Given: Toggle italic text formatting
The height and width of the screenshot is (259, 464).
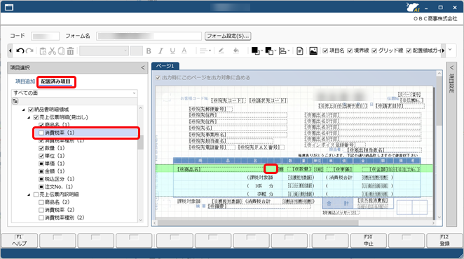Looking at the screenshot, I should click(x=161, y=51).
